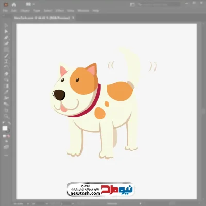Screen dimensions: 206x206
Task: Select the Selection tool arrow
Action: (6, 26)
